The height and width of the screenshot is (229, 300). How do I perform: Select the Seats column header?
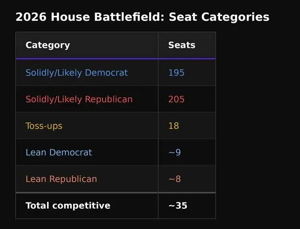click(x=182, y=45)
